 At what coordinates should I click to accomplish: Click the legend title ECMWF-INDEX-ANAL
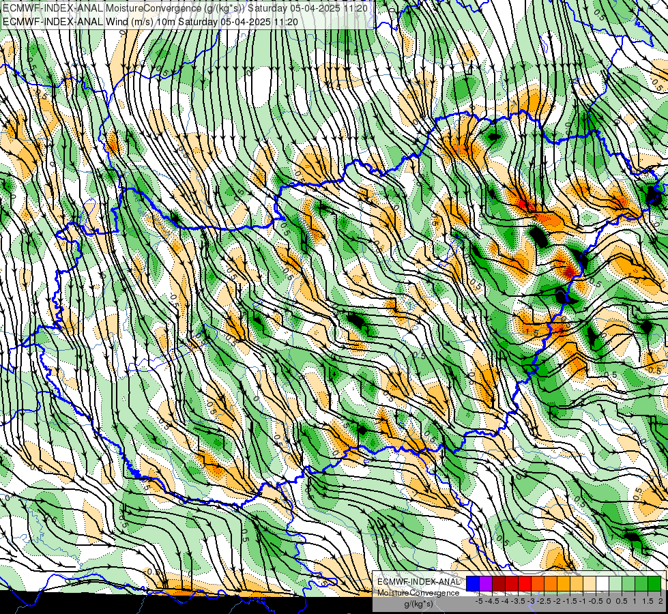coord(418,582)
